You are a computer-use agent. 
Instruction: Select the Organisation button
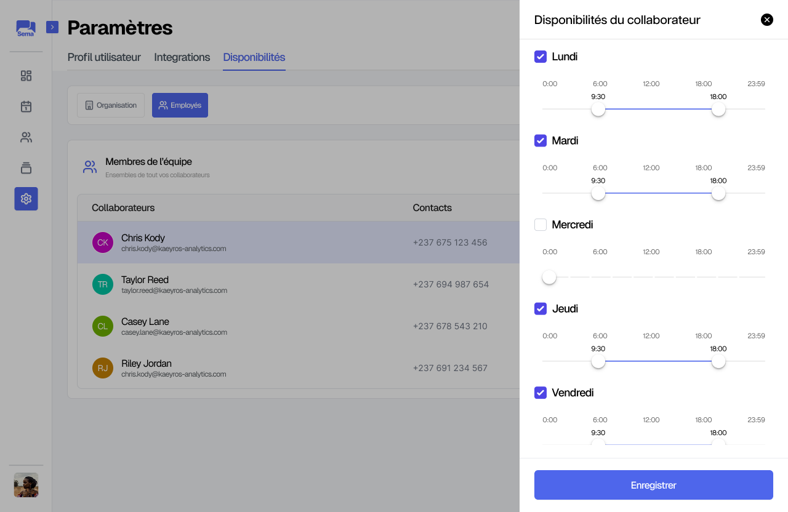pyautogui.click(x=111, y=105)
